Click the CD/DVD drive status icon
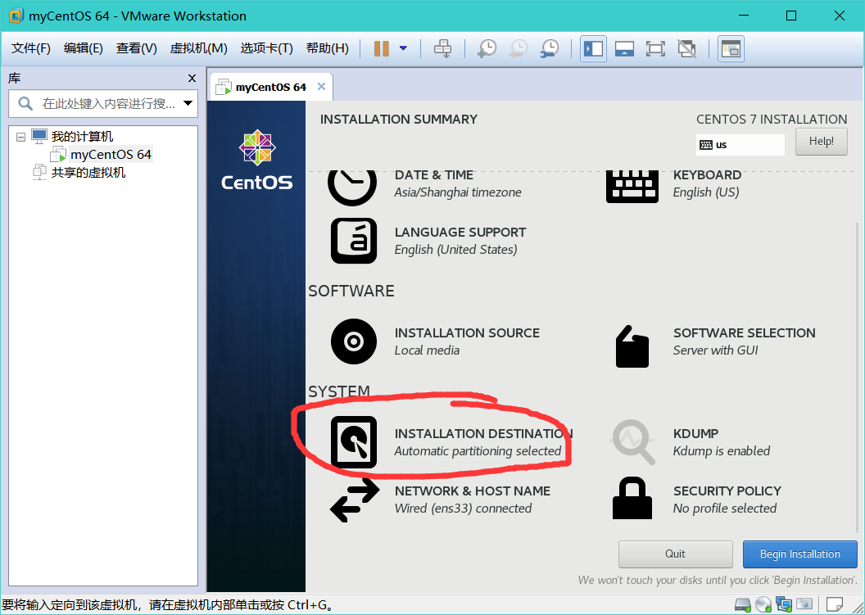The width and height of the screenshot is (865, 615). coord(763,605)
